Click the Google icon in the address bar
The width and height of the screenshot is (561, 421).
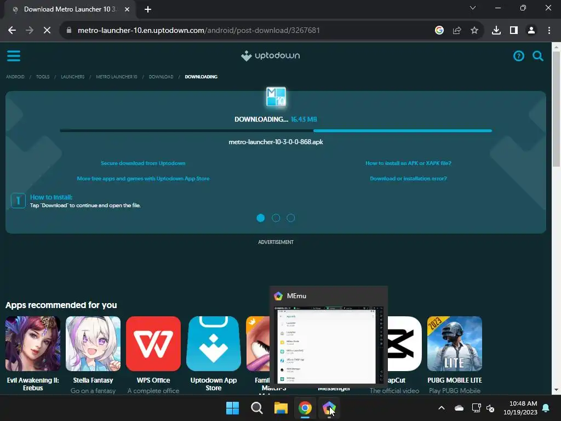click(439, 31)
